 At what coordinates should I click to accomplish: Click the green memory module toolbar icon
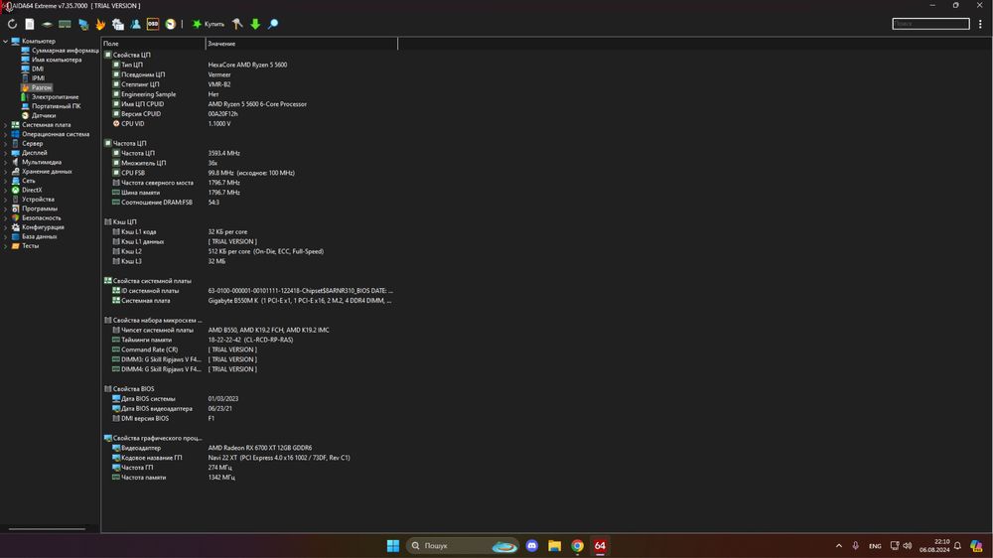coord(65,24)
